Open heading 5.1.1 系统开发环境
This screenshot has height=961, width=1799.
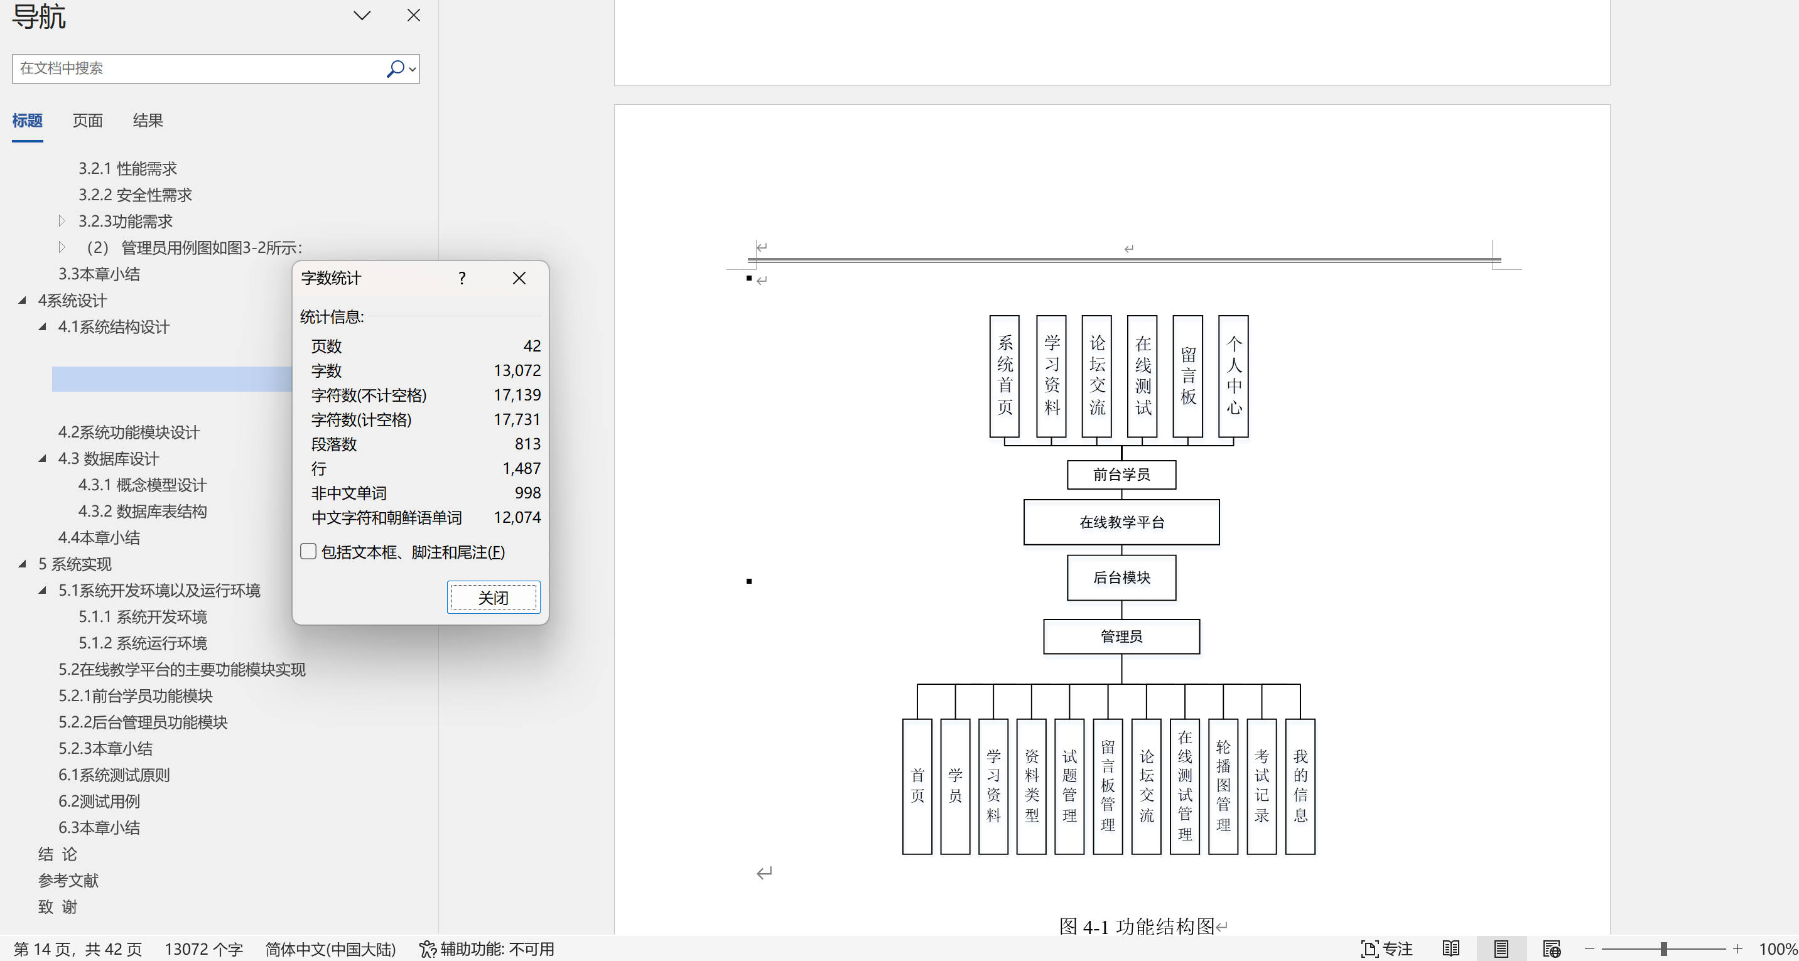tap(142, 617)
